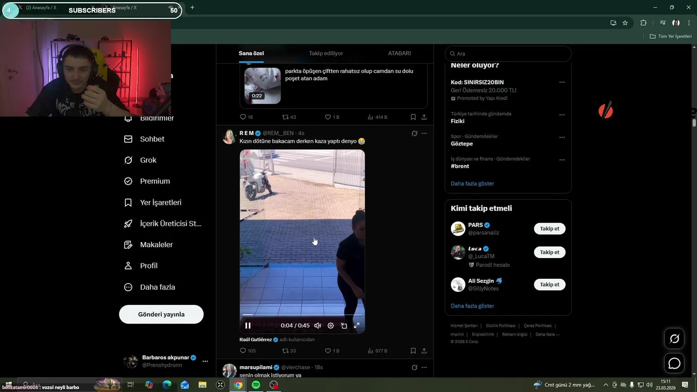The height and width of the screenshot is (392, 697).
Task: Open options for the SINIRSIZ20BIN promoted trend
Action: (562, 82)
